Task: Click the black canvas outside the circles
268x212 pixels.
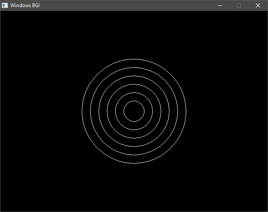Action: [x=42, y=167]
